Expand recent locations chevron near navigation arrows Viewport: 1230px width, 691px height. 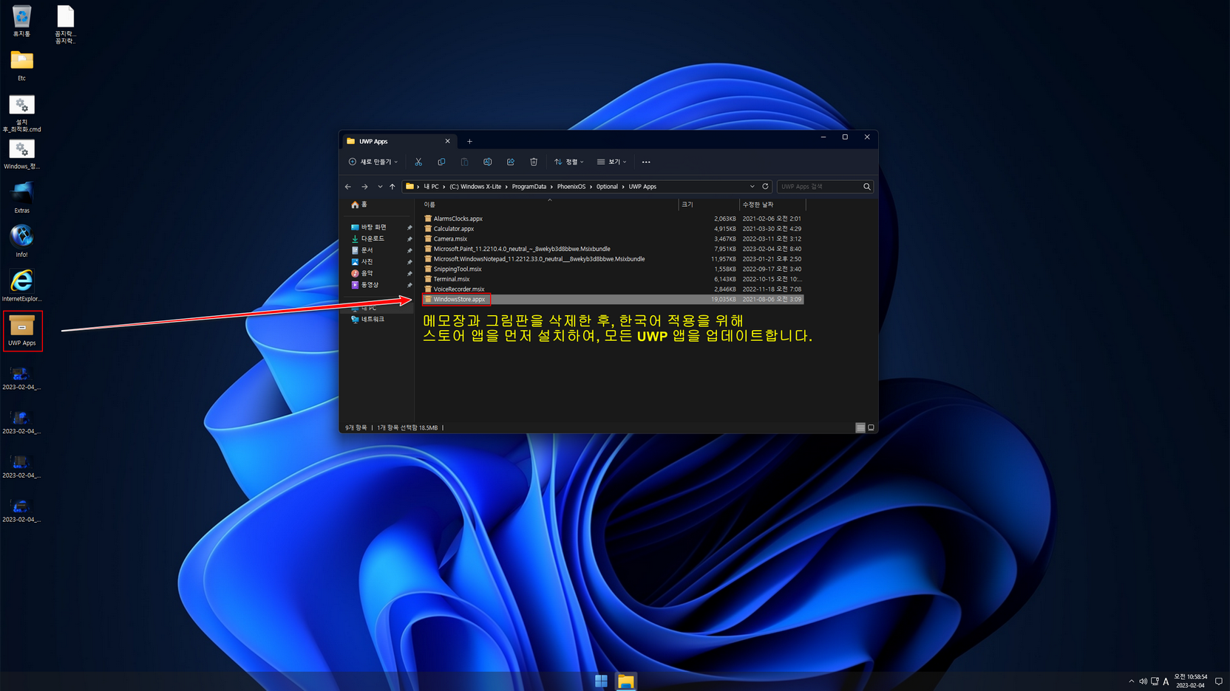pyautogui.click(x=380, y=187)
